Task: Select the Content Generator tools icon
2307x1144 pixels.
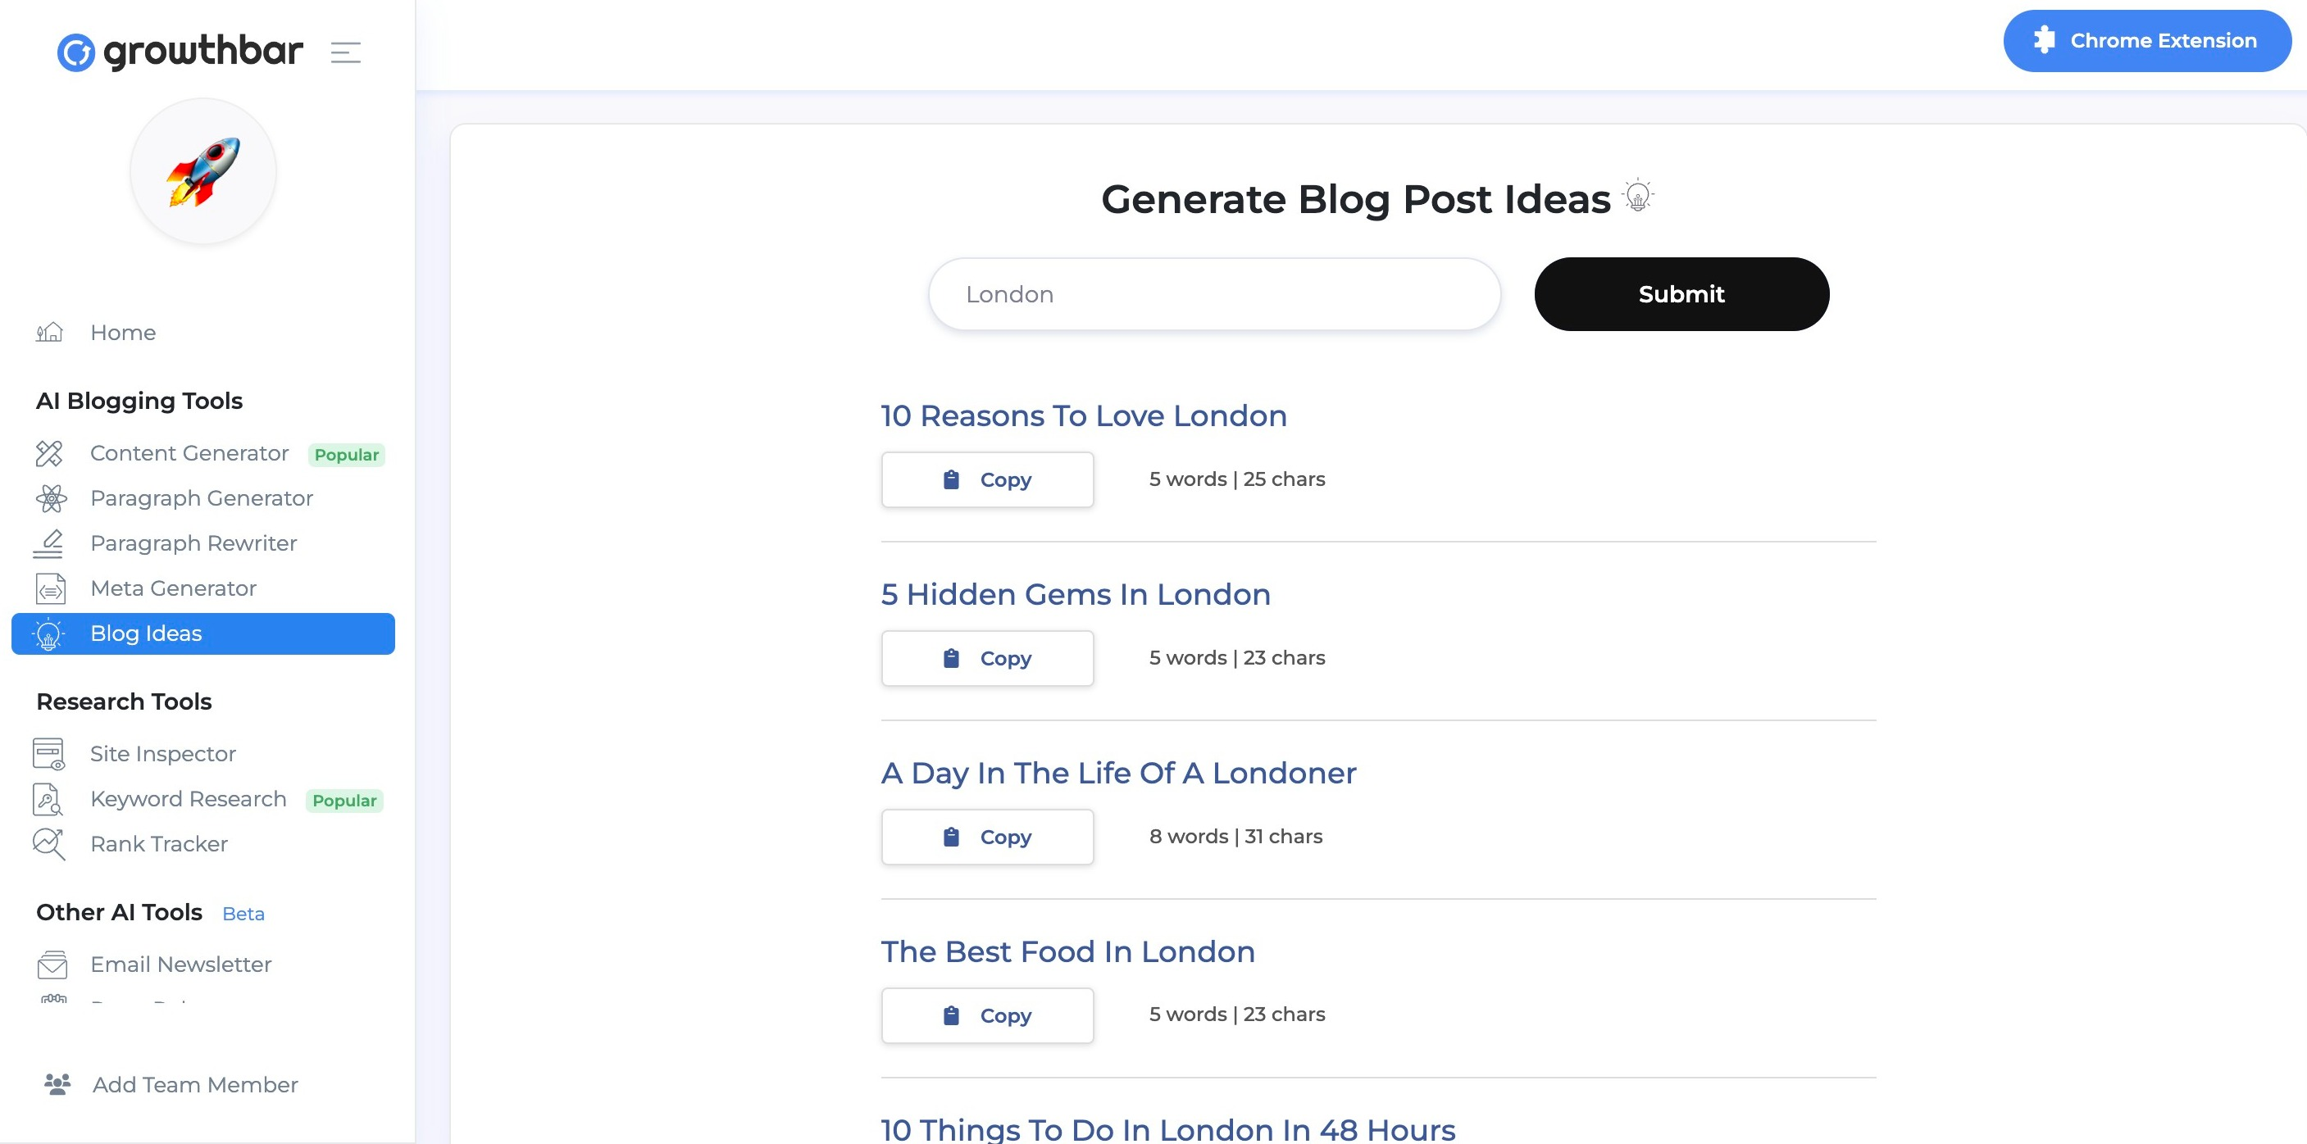Action: pos(49,454)
